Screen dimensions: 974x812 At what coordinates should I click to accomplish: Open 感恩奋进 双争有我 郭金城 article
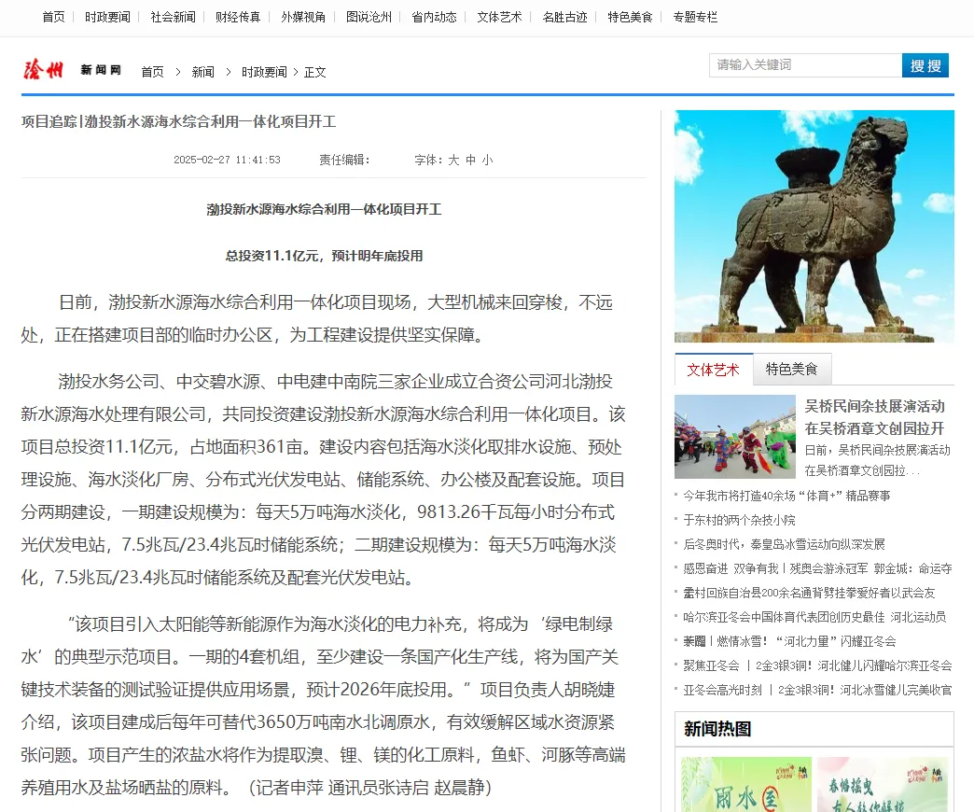pyautogui.click(x=817, y=568)
